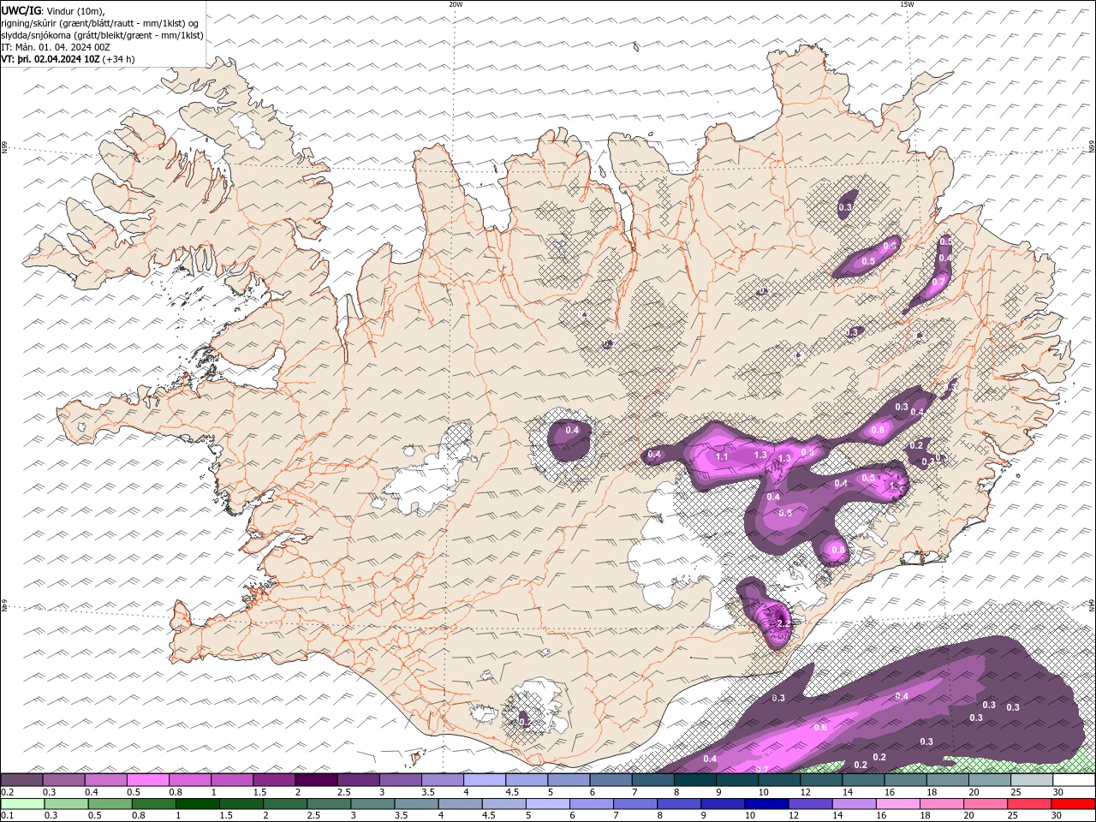The width and height of the screenshot is (1096, 822).
Task: Click the dark purple 0.2 snow legend swatch
Action: [x=21, y=779]
